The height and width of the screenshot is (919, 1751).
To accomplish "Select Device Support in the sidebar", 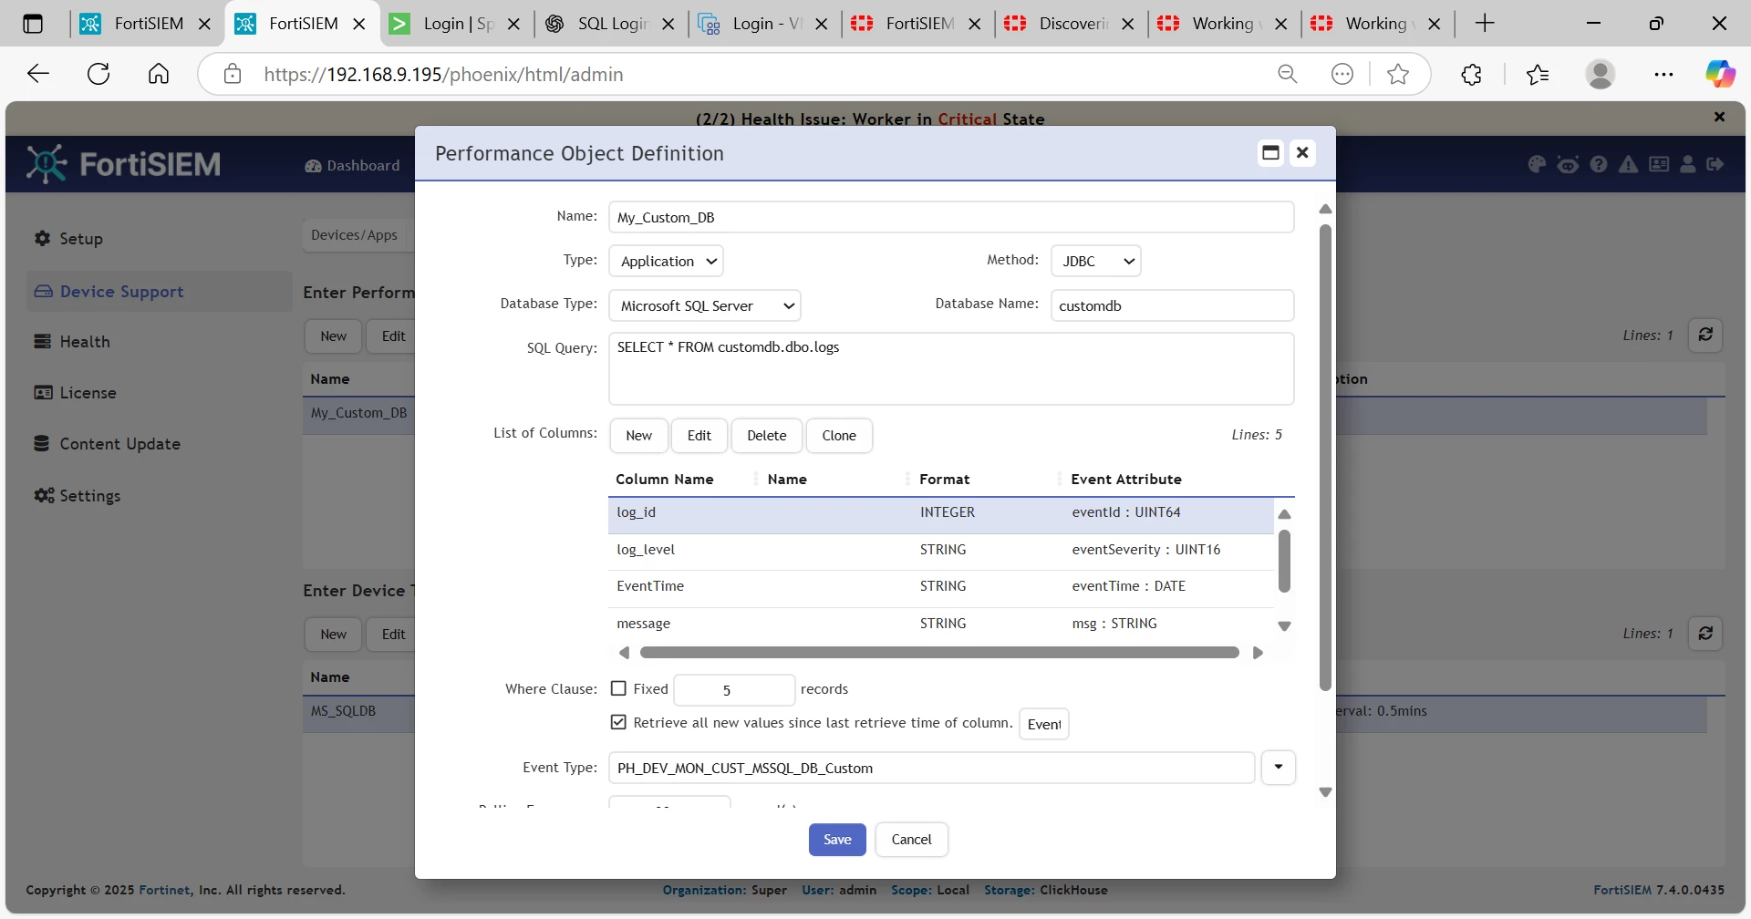I will tap(160, 292).
